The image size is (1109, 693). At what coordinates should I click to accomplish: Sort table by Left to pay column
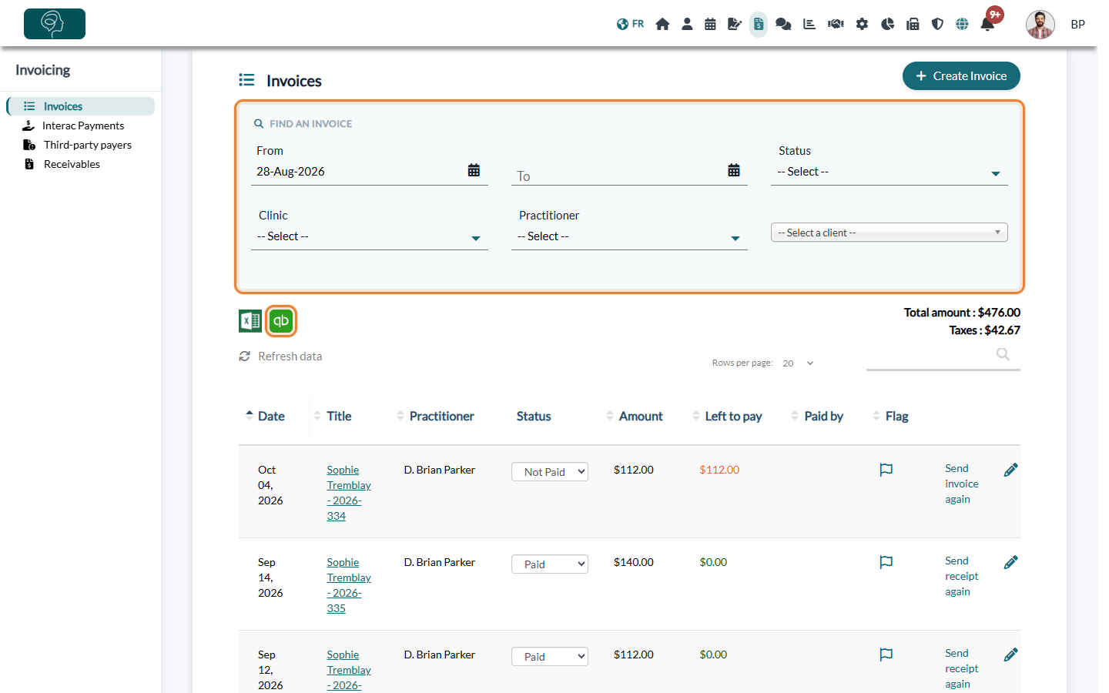(727, 416)
